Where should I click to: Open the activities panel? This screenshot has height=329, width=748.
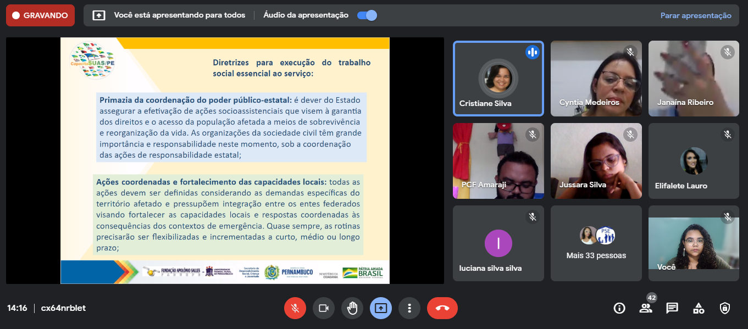(x=699, y=308)
